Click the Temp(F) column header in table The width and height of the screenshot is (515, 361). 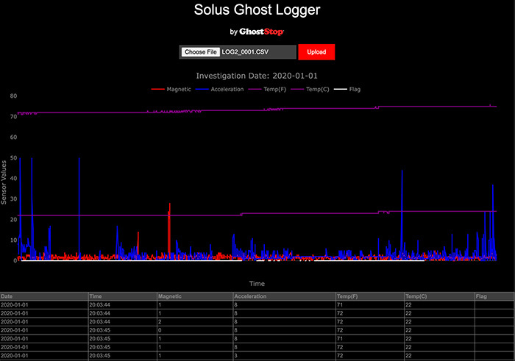tap(370, 296)
